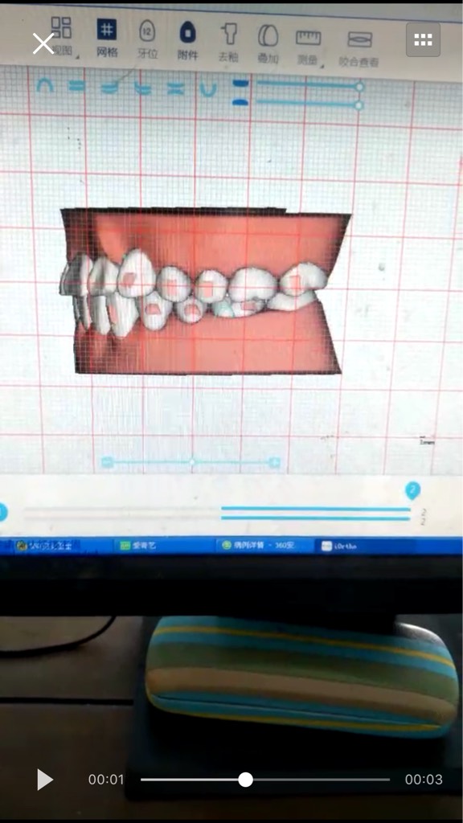Open the grid menu button at top right
Screen dimensions: 463x823
tap(423, 39)
